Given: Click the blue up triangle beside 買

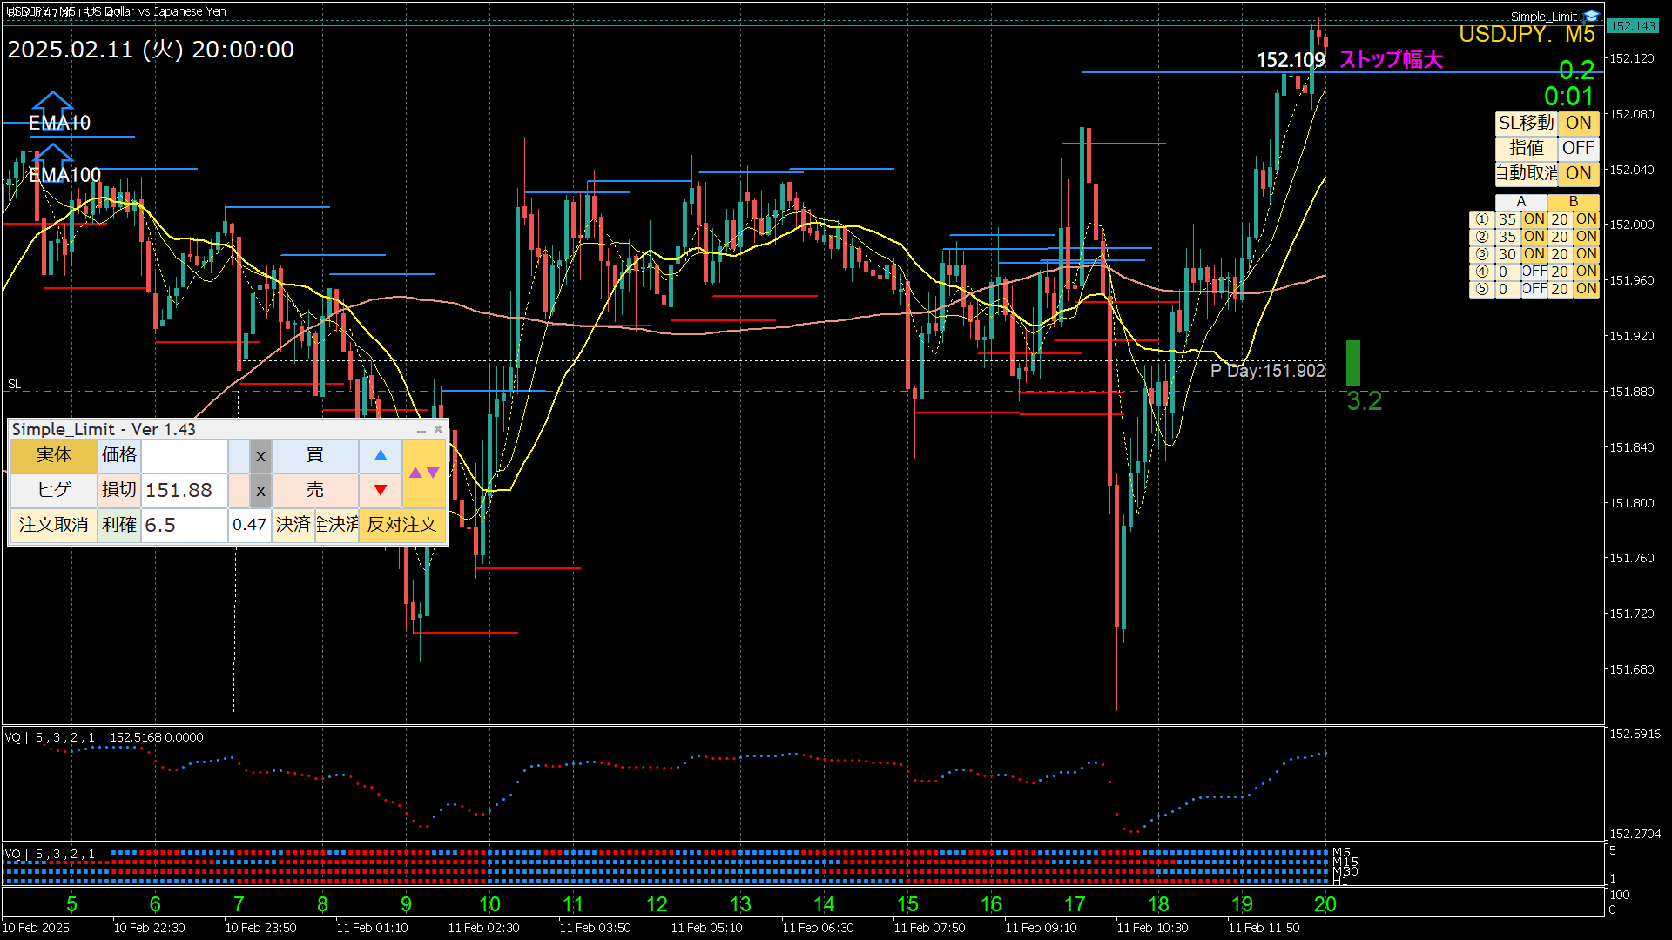Looking at the screenshot, I should (x=381, y=455).
